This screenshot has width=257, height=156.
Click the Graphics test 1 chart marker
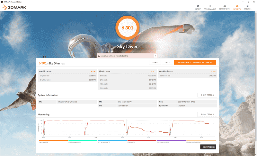(44, 132)
